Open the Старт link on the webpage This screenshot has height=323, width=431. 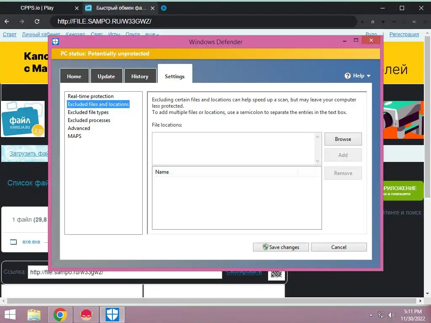click(x=10, y=34)
